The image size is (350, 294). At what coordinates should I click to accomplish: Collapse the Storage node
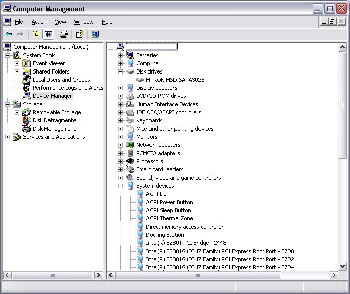[x=7, y=104]
